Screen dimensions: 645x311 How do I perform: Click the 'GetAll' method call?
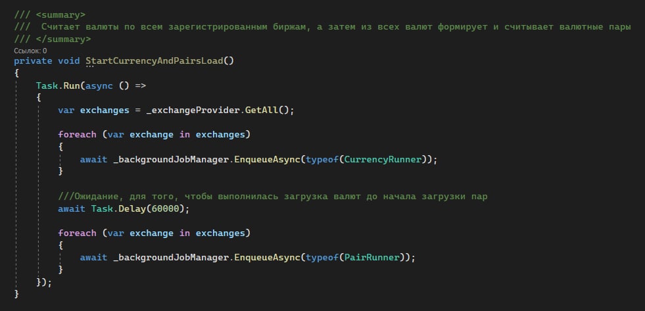click(x=262, y=110)
